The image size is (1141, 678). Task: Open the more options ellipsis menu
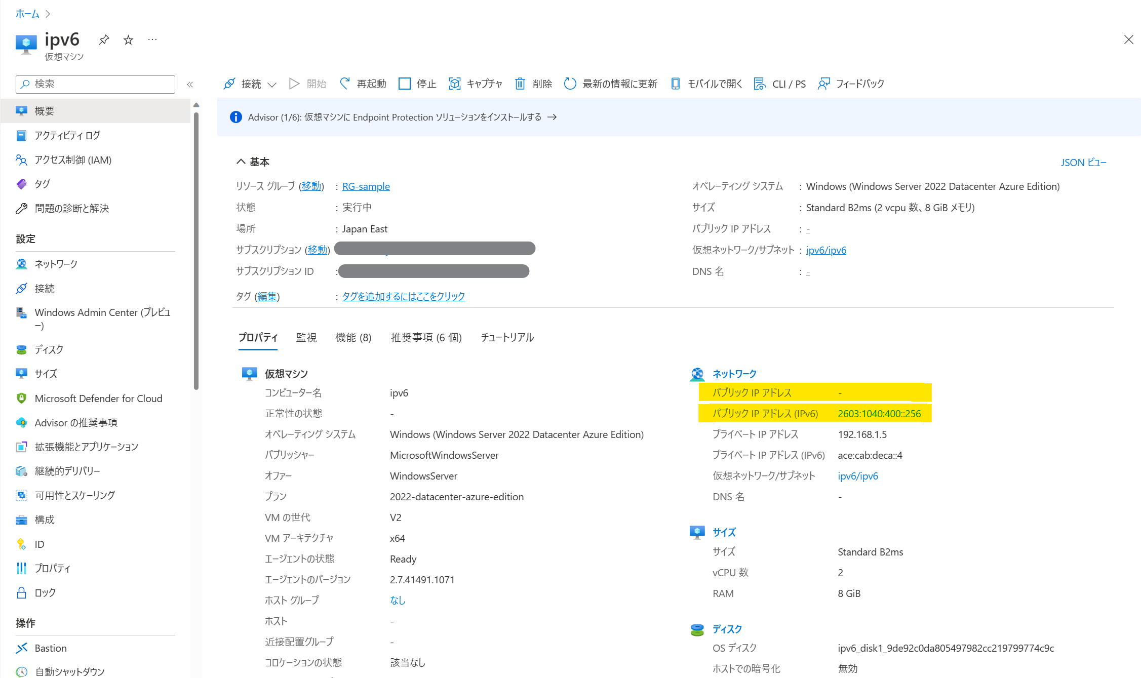pos(152,39)
